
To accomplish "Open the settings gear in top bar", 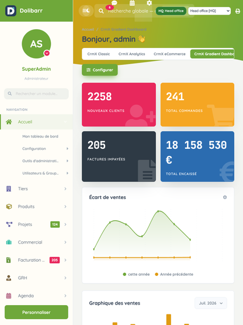I will [x=149, y=3].
